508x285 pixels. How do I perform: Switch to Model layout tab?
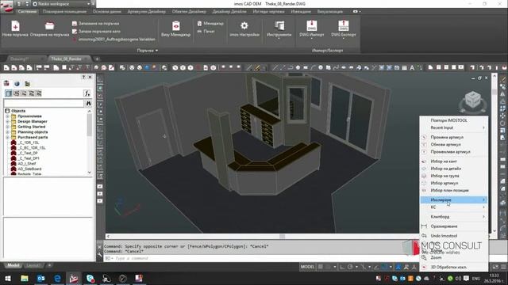(13, 266)
